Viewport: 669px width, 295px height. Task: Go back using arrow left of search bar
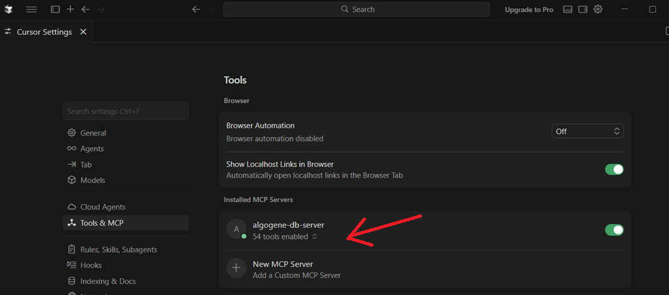tap(196, 9)
